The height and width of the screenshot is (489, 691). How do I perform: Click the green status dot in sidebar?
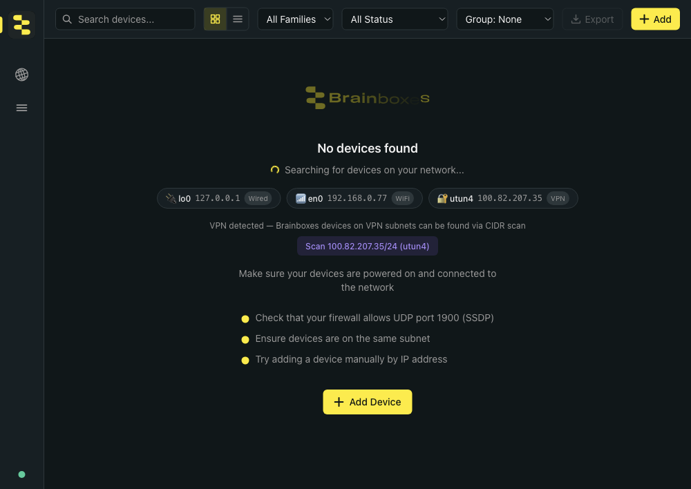coord(21,474)
